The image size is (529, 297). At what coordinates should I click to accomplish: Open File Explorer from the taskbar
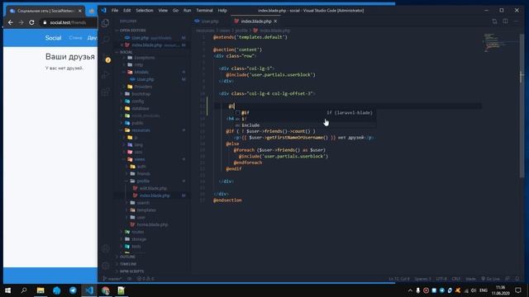[41, 290]
